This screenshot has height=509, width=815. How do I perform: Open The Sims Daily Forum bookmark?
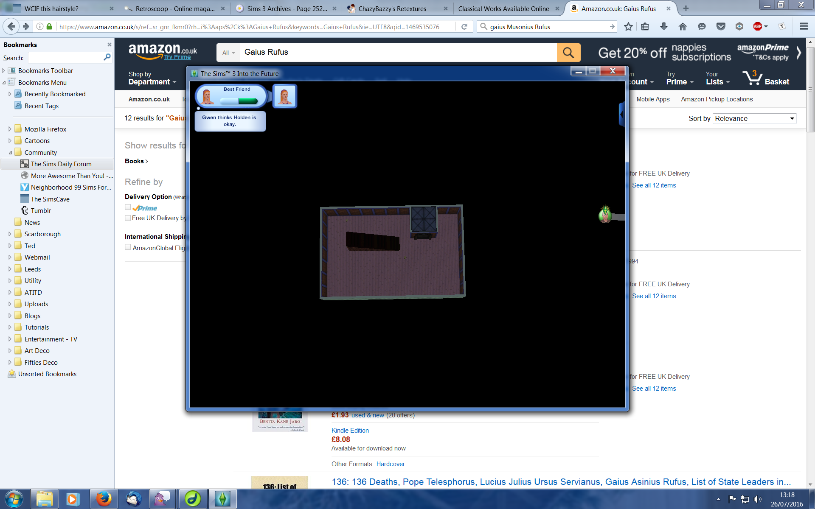tap(61, 164)
